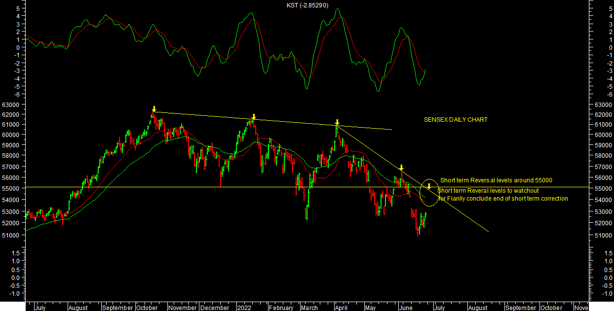Click the March label on the time axis
614x311 pixels.
[309, 308]
